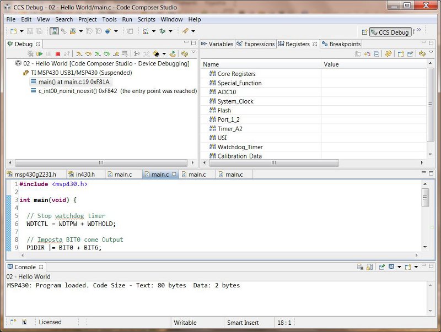Click the Step Into icon in Debug toolbar

click(x=79, y=53)
